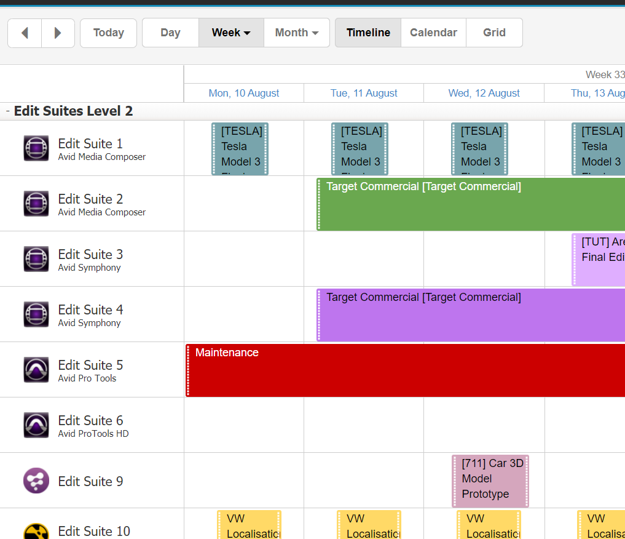Click the Edit Suite 2 resource name
This screenshot has height=539, width=625.
coord(90,199)
